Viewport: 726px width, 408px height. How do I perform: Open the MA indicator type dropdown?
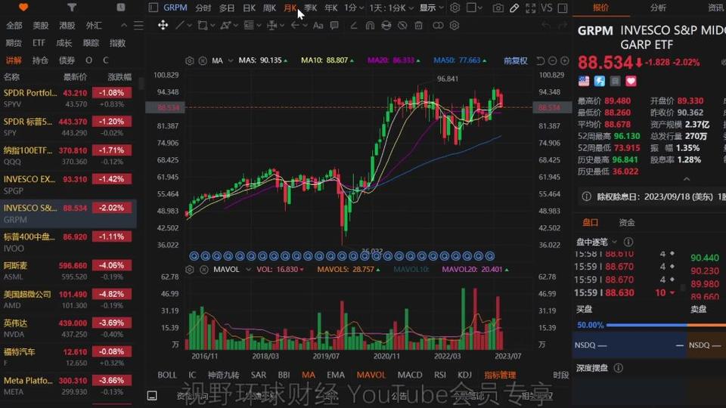pyautogui.click(x=231, y=60)
